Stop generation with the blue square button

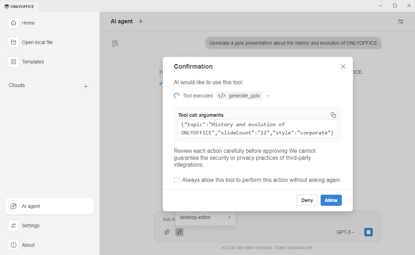[368, 232]
